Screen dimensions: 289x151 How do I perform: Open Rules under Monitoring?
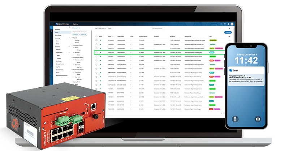point(57,41)
